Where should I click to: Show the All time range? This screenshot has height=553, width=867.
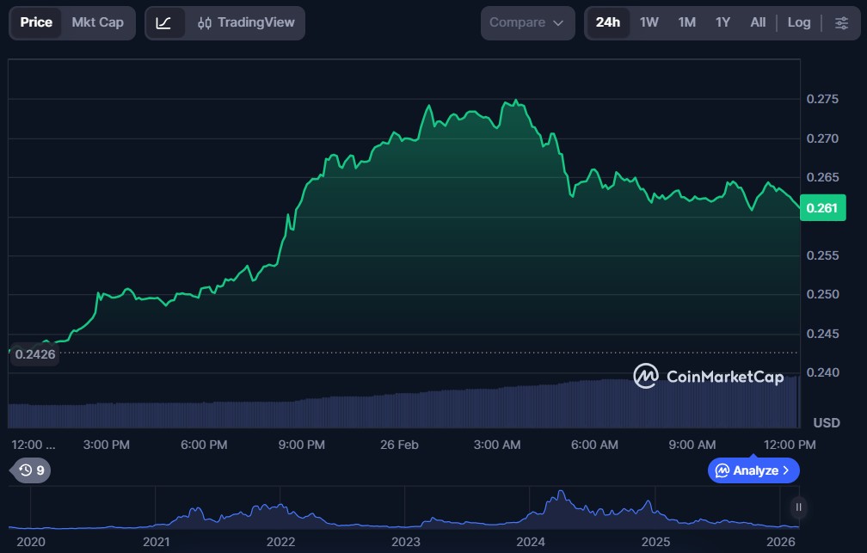click(758, 22)
